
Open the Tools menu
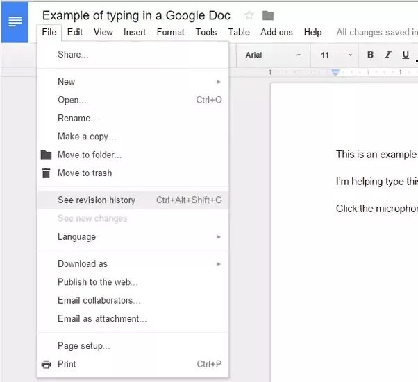pos(206,32)
